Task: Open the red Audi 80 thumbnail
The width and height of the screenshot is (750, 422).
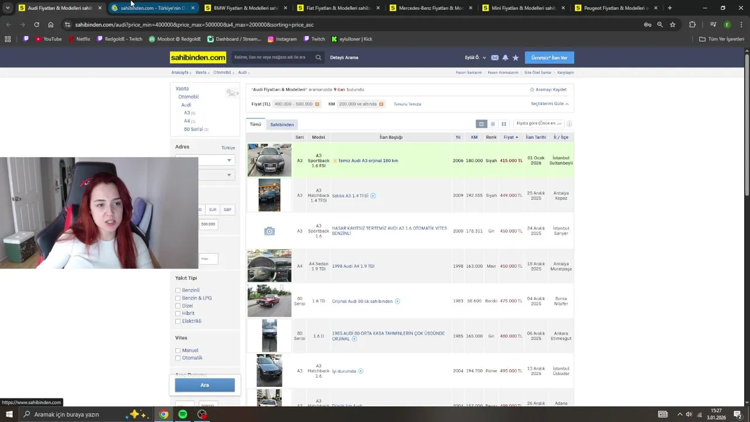Action: 269,301
